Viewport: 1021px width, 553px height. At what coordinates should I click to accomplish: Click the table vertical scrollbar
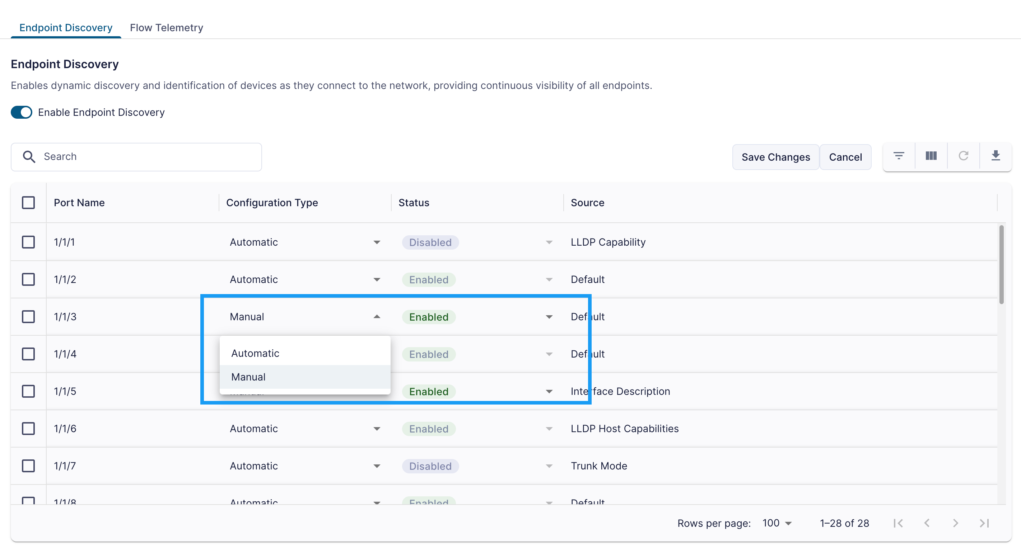(x=1001, y=264)
